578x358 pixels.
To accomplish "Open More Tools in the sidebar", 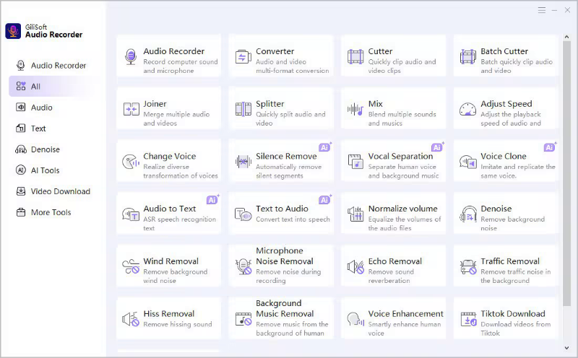I will (51, 212).
